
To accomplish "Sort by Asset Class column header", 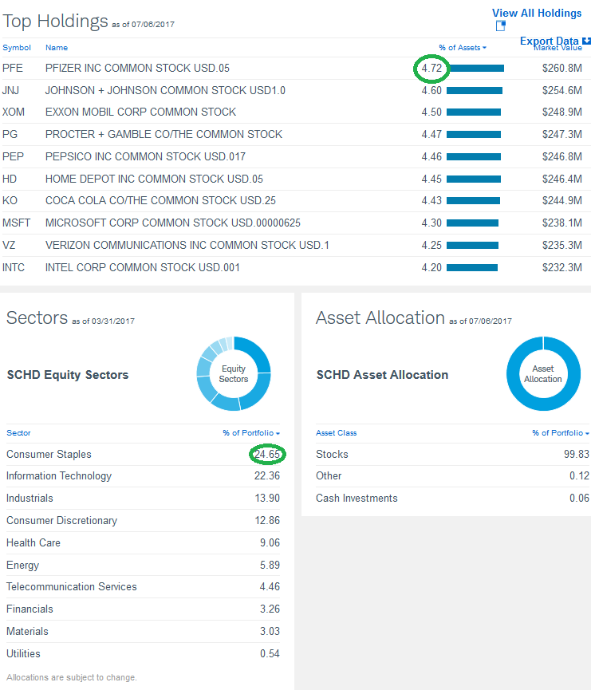I will (337, 432).
